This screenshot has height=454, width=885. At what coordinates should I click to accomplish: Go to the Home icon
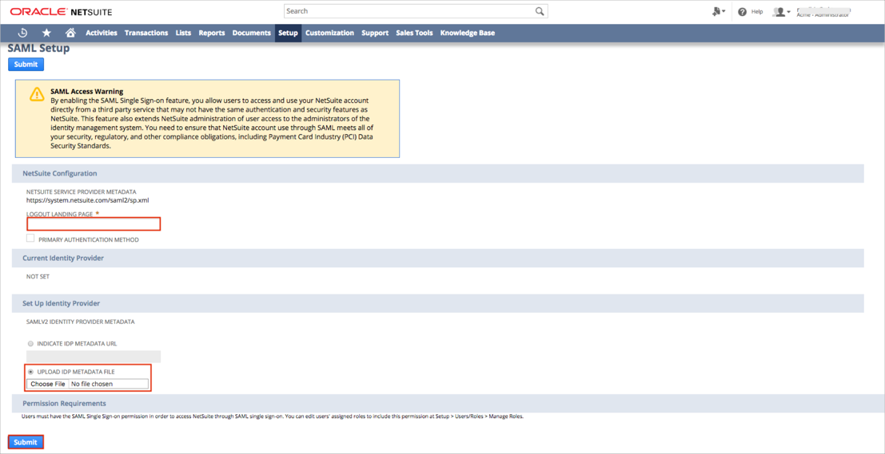pyautogui.click(x=70, y=33)
